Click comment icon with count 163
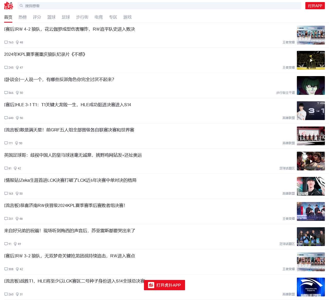Image resolution: width=329 pixels, height=300 pixels. coord(6,194)
